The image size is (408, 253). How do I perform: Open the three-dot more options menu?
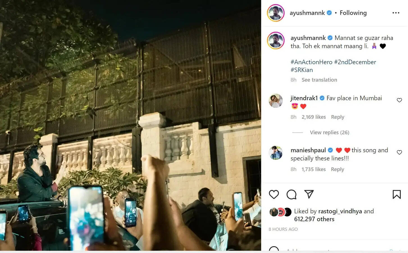point(396,13)
